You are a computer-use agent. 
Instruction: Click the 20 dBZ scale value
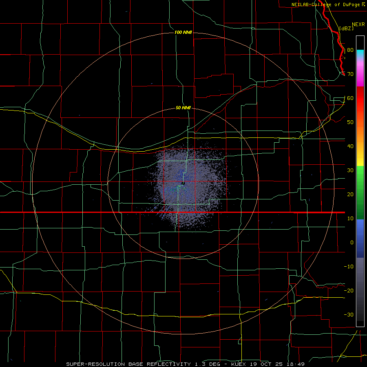tap(350, 195)
